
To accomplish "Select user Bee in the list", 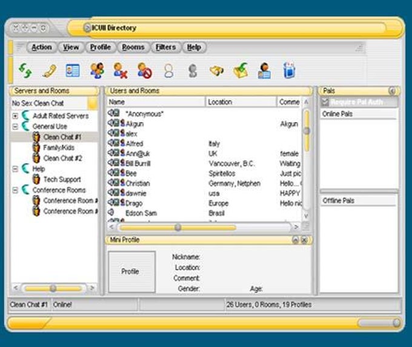I will pos(131,173).
